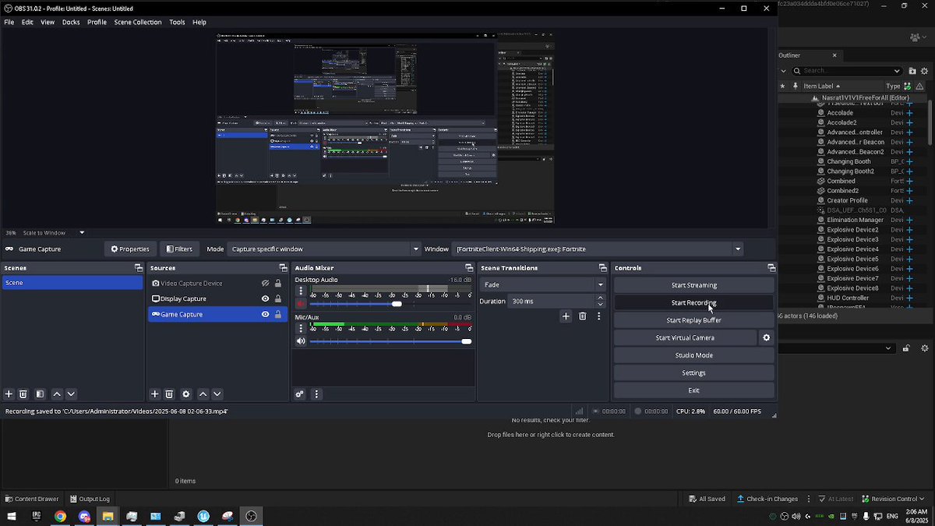
Task: Open the Docks menu
Action: click(71, 23)
